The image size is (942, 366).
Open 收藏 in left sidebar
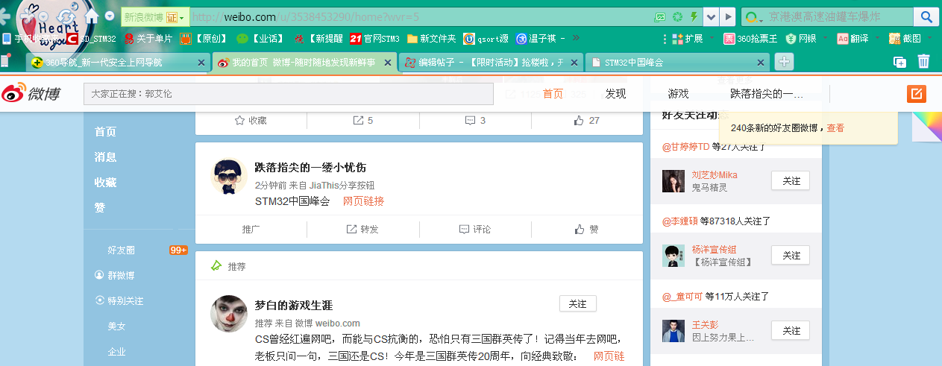coord(105,182)
